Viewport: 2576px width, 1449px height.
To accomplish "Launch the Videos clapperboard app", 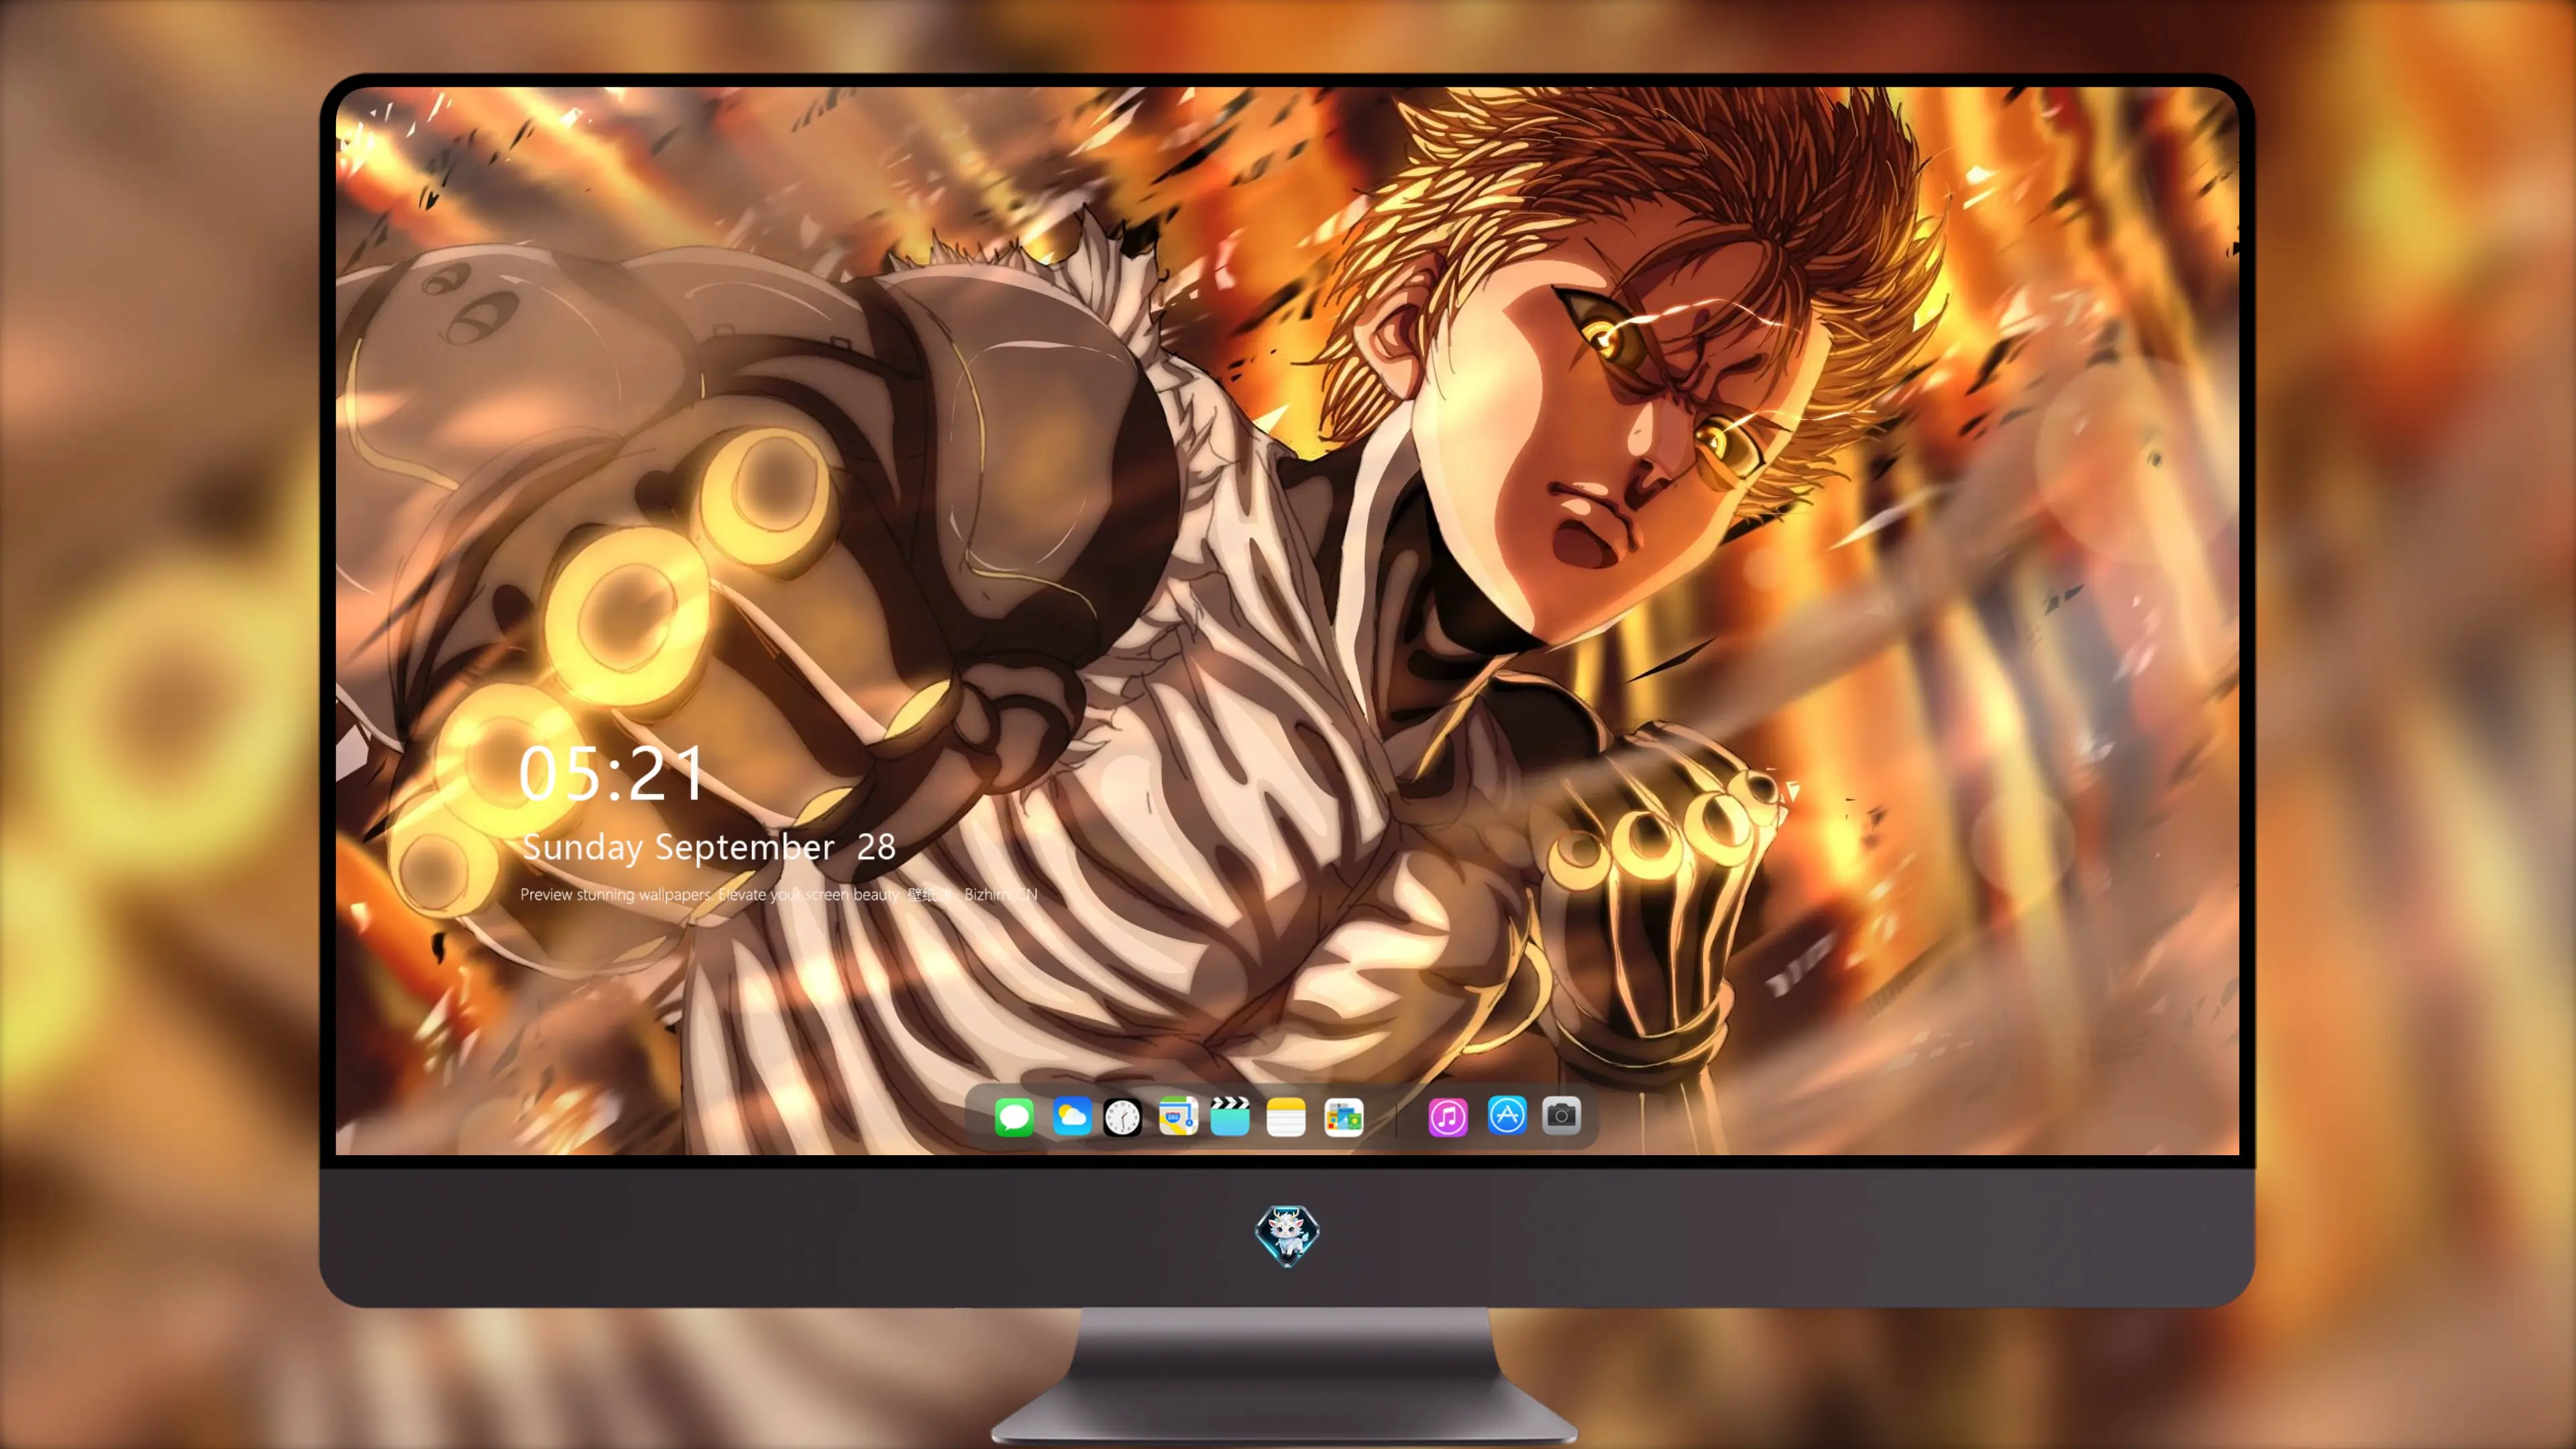I will 1230,1116.
